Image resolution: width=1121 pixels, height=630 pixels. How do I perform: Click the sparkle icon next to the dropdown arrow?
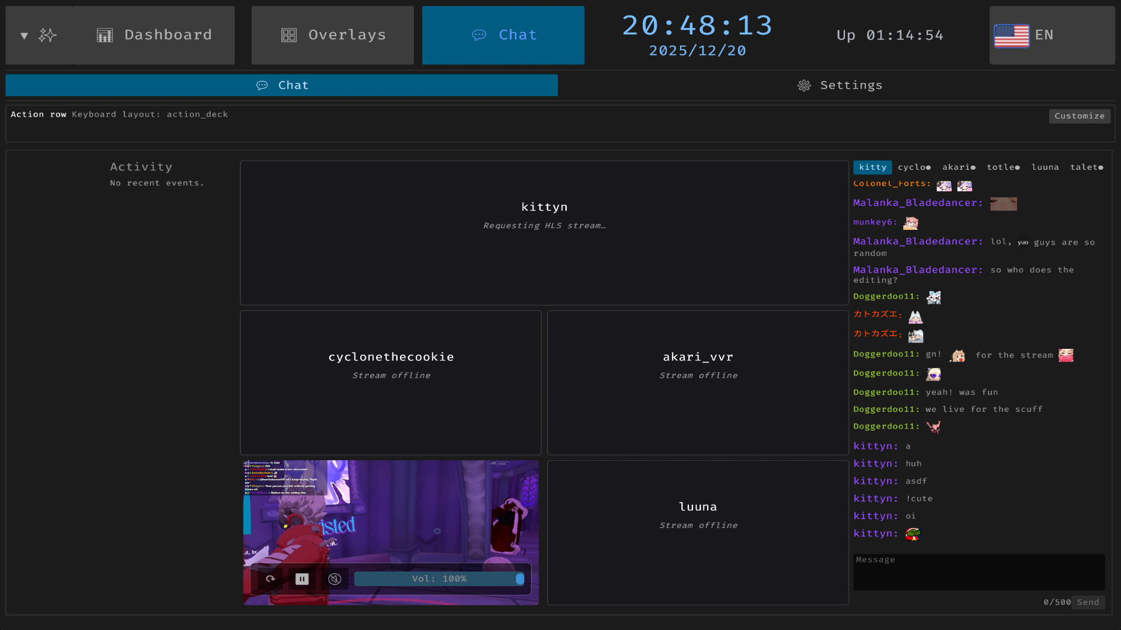48,35
